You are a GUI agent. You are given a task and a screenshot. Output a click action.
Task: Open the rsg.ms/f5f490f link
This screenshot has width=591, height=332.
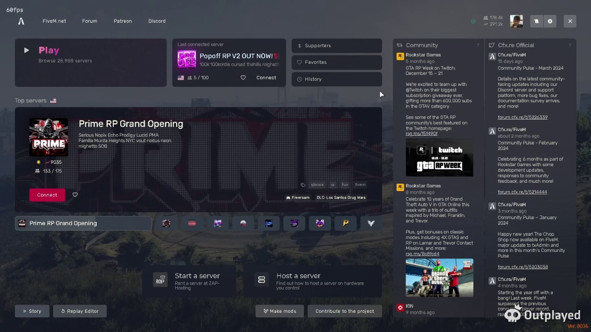point(421,134)
